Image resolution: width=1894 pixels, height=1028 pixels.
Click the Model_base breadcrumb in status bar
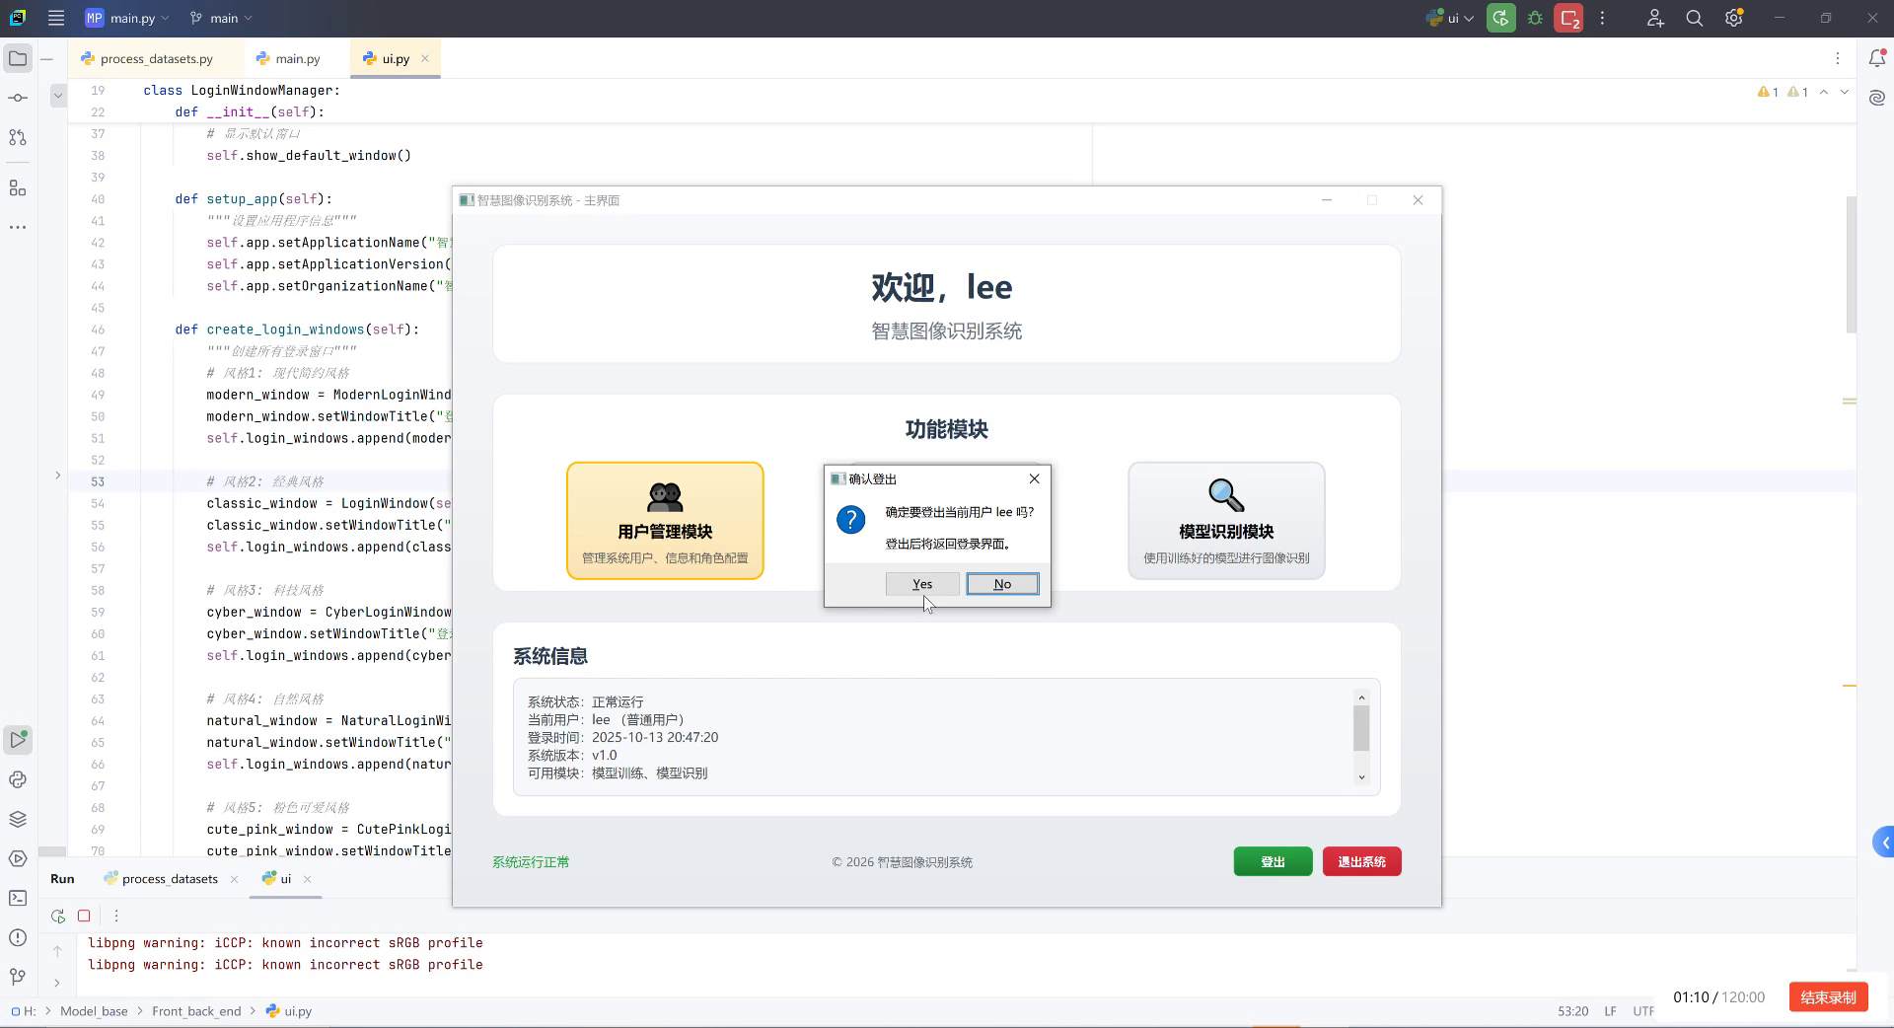(x=94, y=1011)
